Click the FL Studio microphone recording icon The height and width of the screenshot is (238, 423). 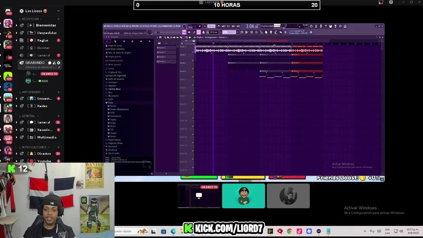pos(321,26)
